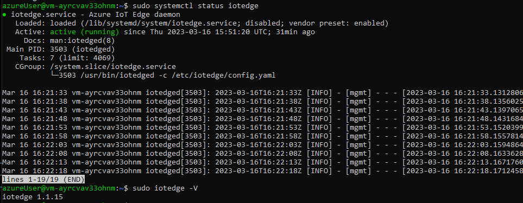Click the azureUser@vm-ayrcvav33ohnm prompt on bottom line
Screen dimensions: 523x203
(60, 188)
